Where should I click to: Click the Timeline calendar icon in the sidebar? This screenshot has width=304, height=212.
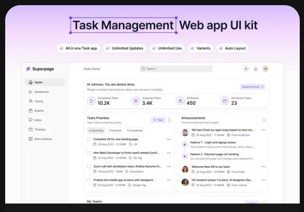pyautogui.click(x=31, y=130)
